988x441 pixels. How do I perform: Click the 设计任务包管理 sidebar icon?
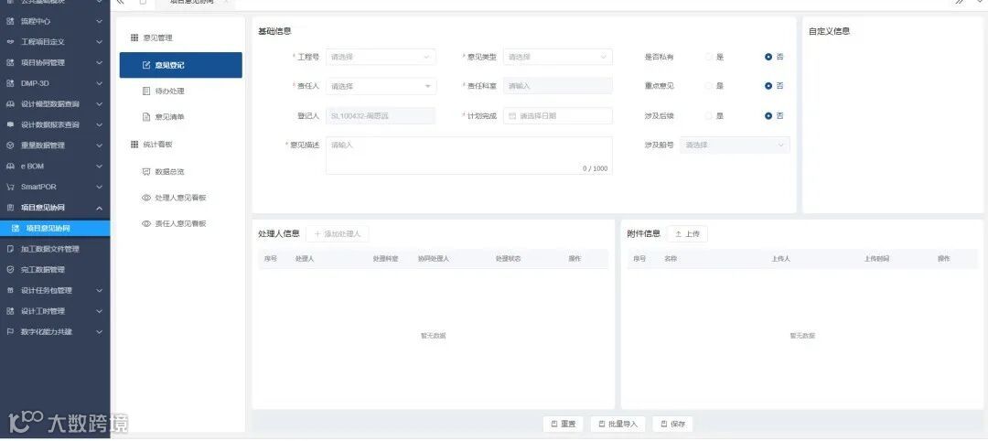coord(10,290)
